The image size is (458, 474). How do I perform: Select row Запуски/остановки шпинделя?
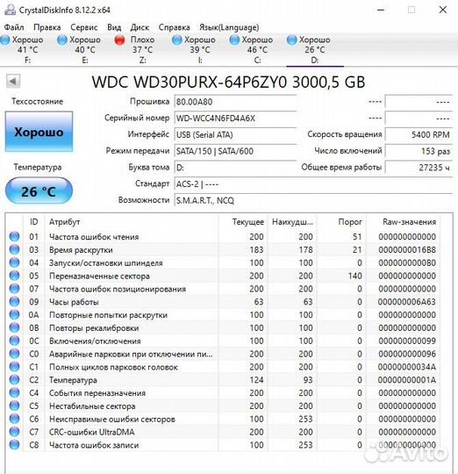coord(223,262)
